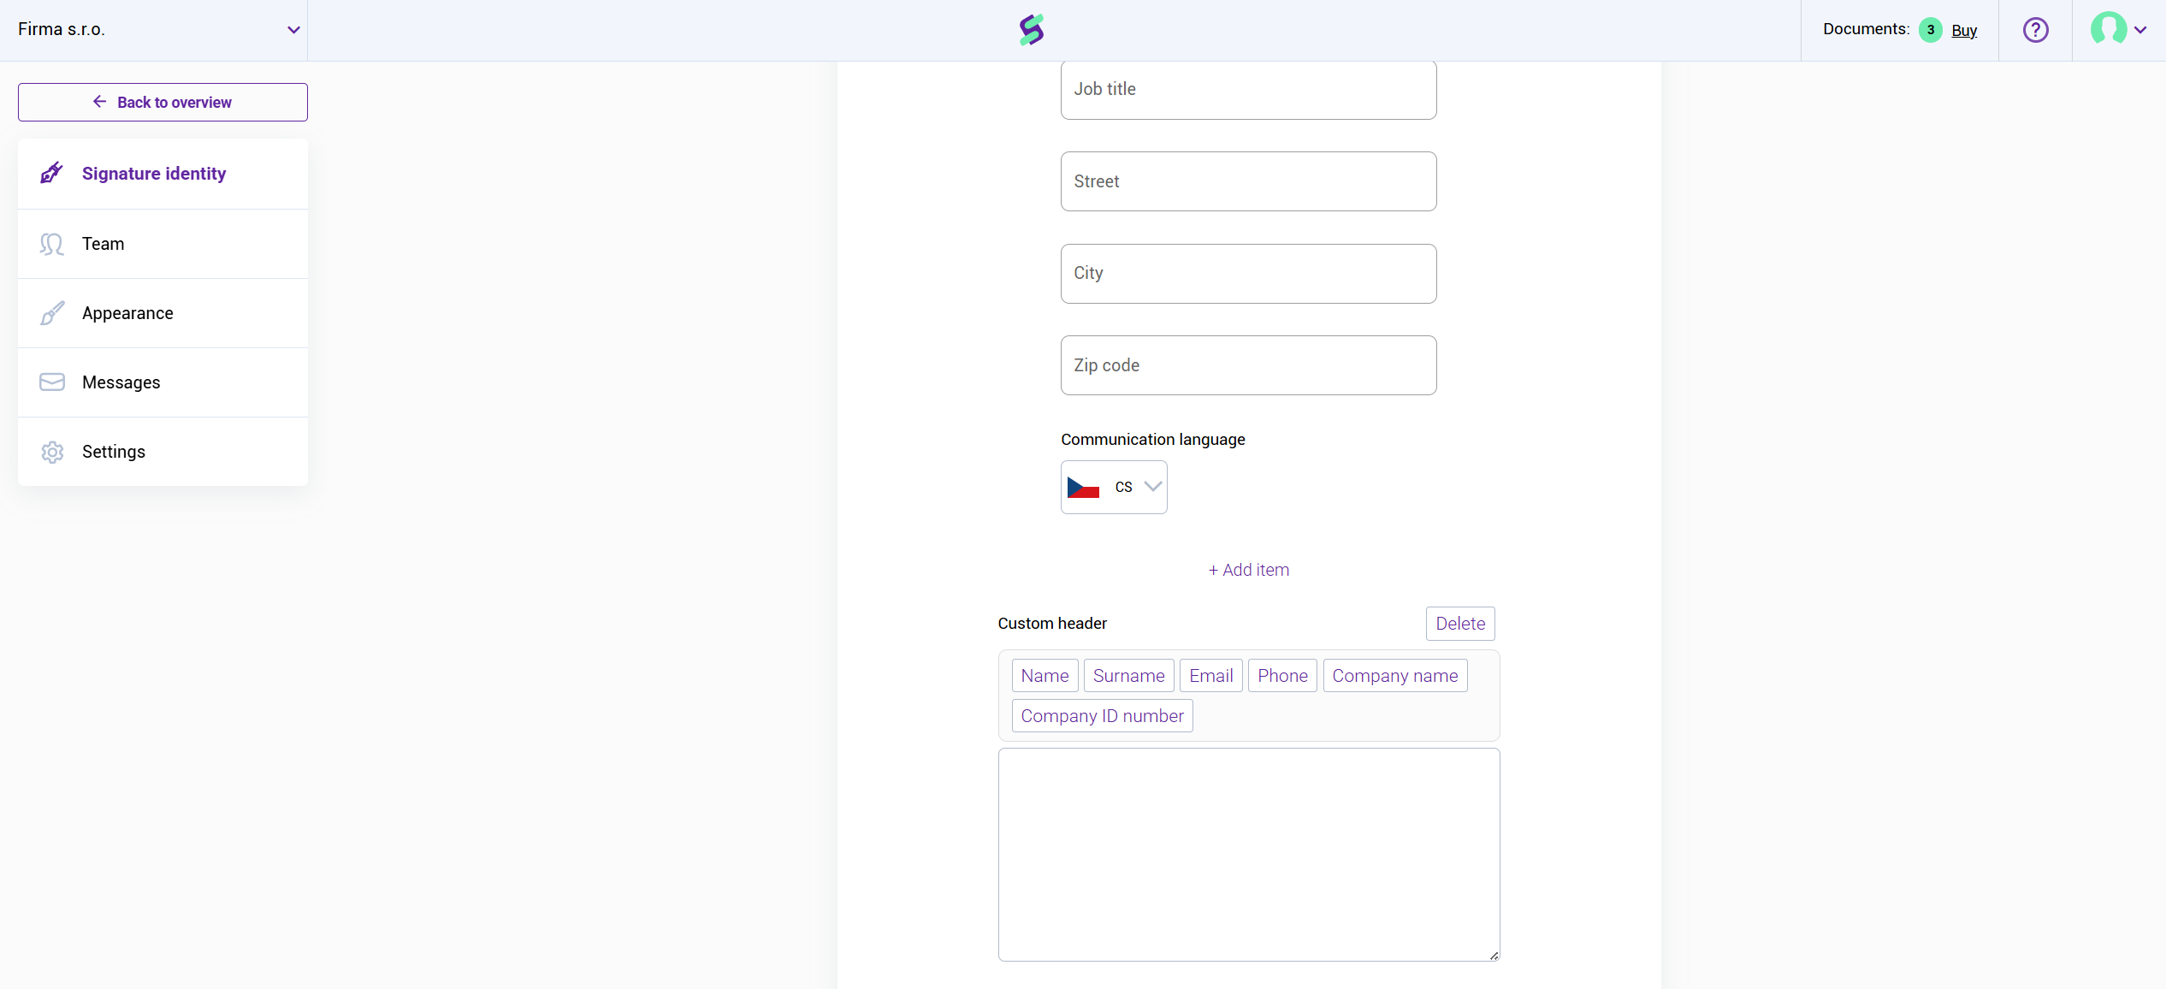Screen dimensions: 2166x989
Task: Click the Appearance brush icon
Action: tap(51, 313)
